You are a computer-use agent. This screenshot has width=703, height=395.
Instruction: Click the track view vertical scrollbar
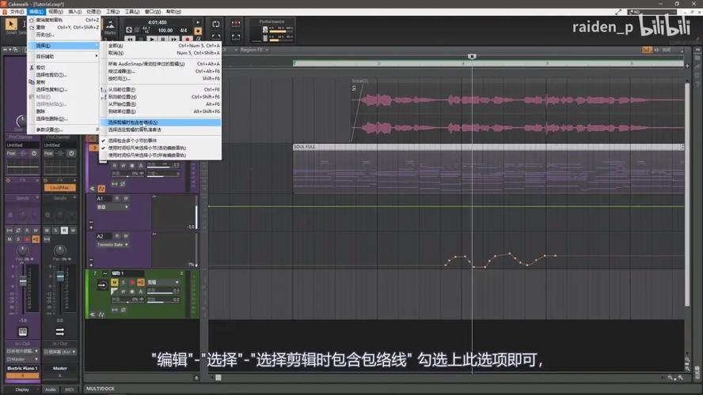pos(687,194)
